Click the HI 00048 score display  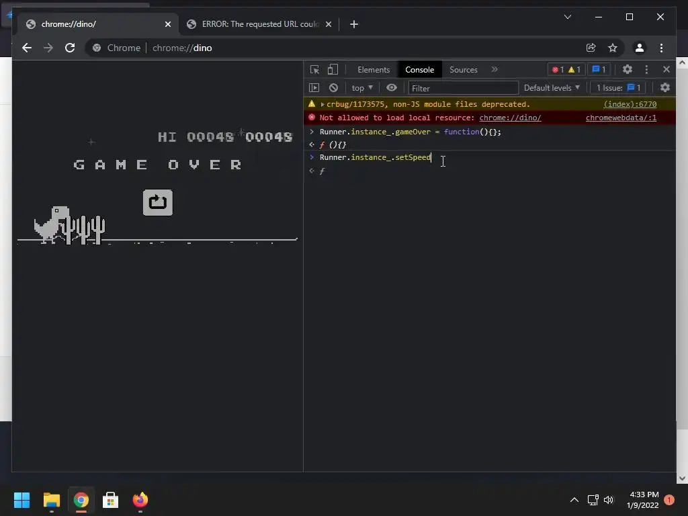pyautogui.click(x=196, y=137)
